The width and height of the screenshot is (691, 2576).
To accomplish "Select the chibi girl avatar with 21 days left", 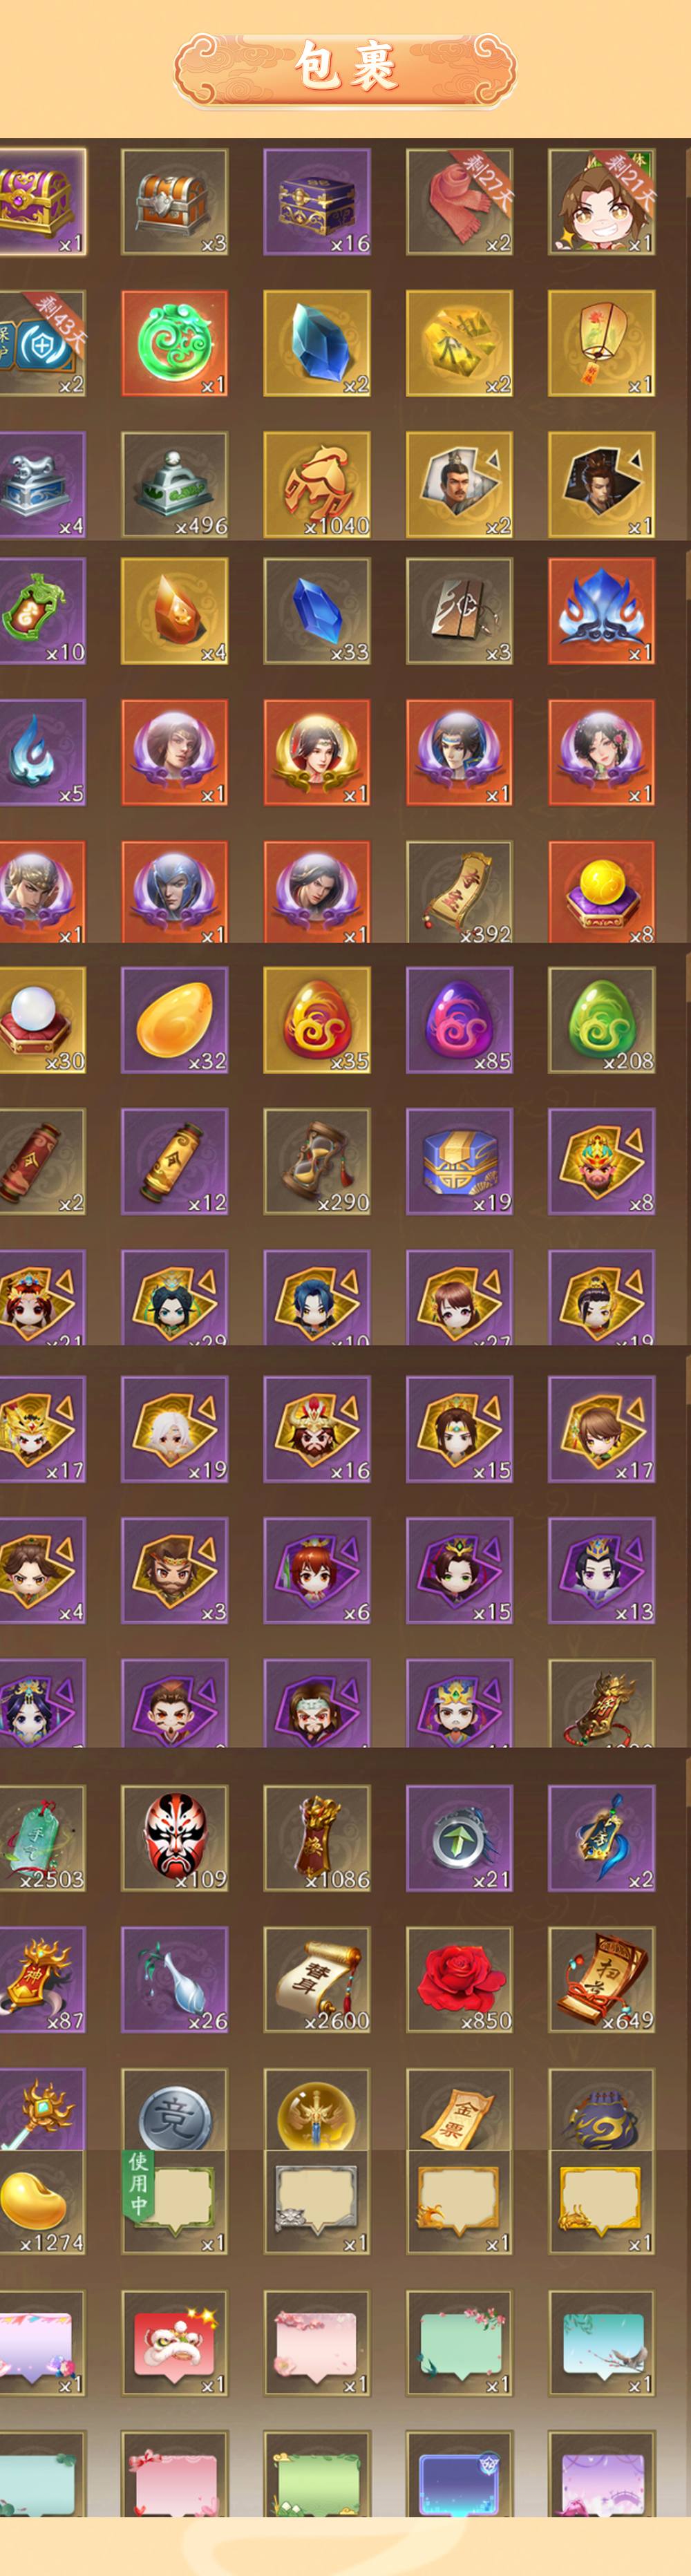I will tap(601, 202).
